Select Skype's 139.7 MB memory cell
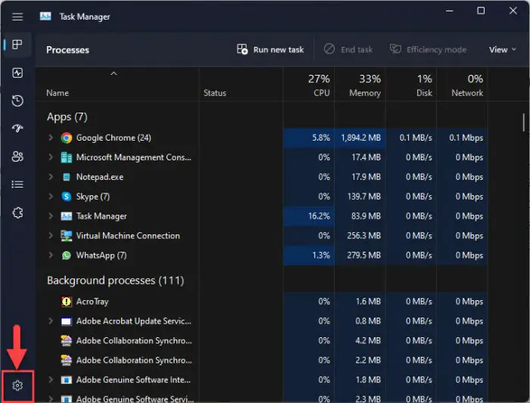Viewport: 530px width, 403px height. point(360,197)
